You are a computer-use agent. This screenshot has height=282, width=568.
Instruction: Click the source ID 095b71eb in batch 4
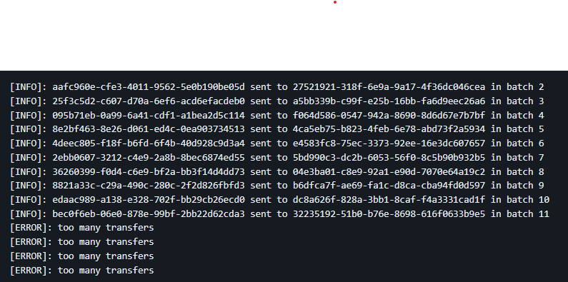point(149,115)
